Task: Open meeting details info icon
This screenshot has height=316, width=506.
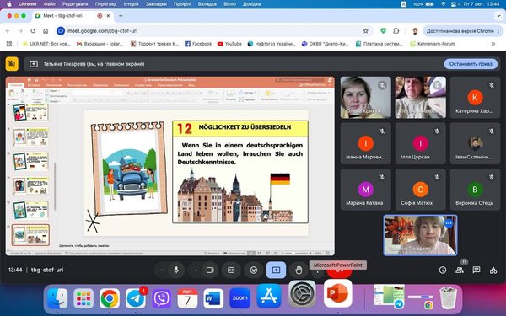Action: tap(443, 270)
